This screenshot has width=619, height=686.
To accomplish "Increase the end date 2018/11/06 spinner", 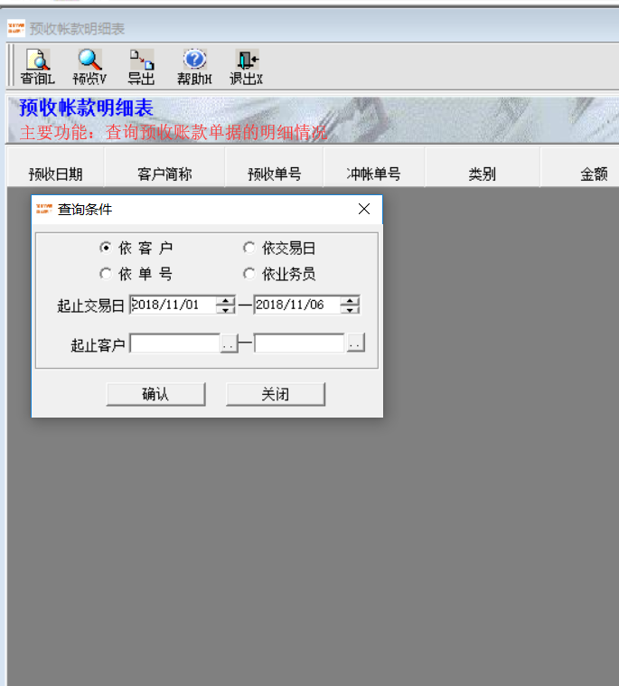I will click(x=350, y=300).
